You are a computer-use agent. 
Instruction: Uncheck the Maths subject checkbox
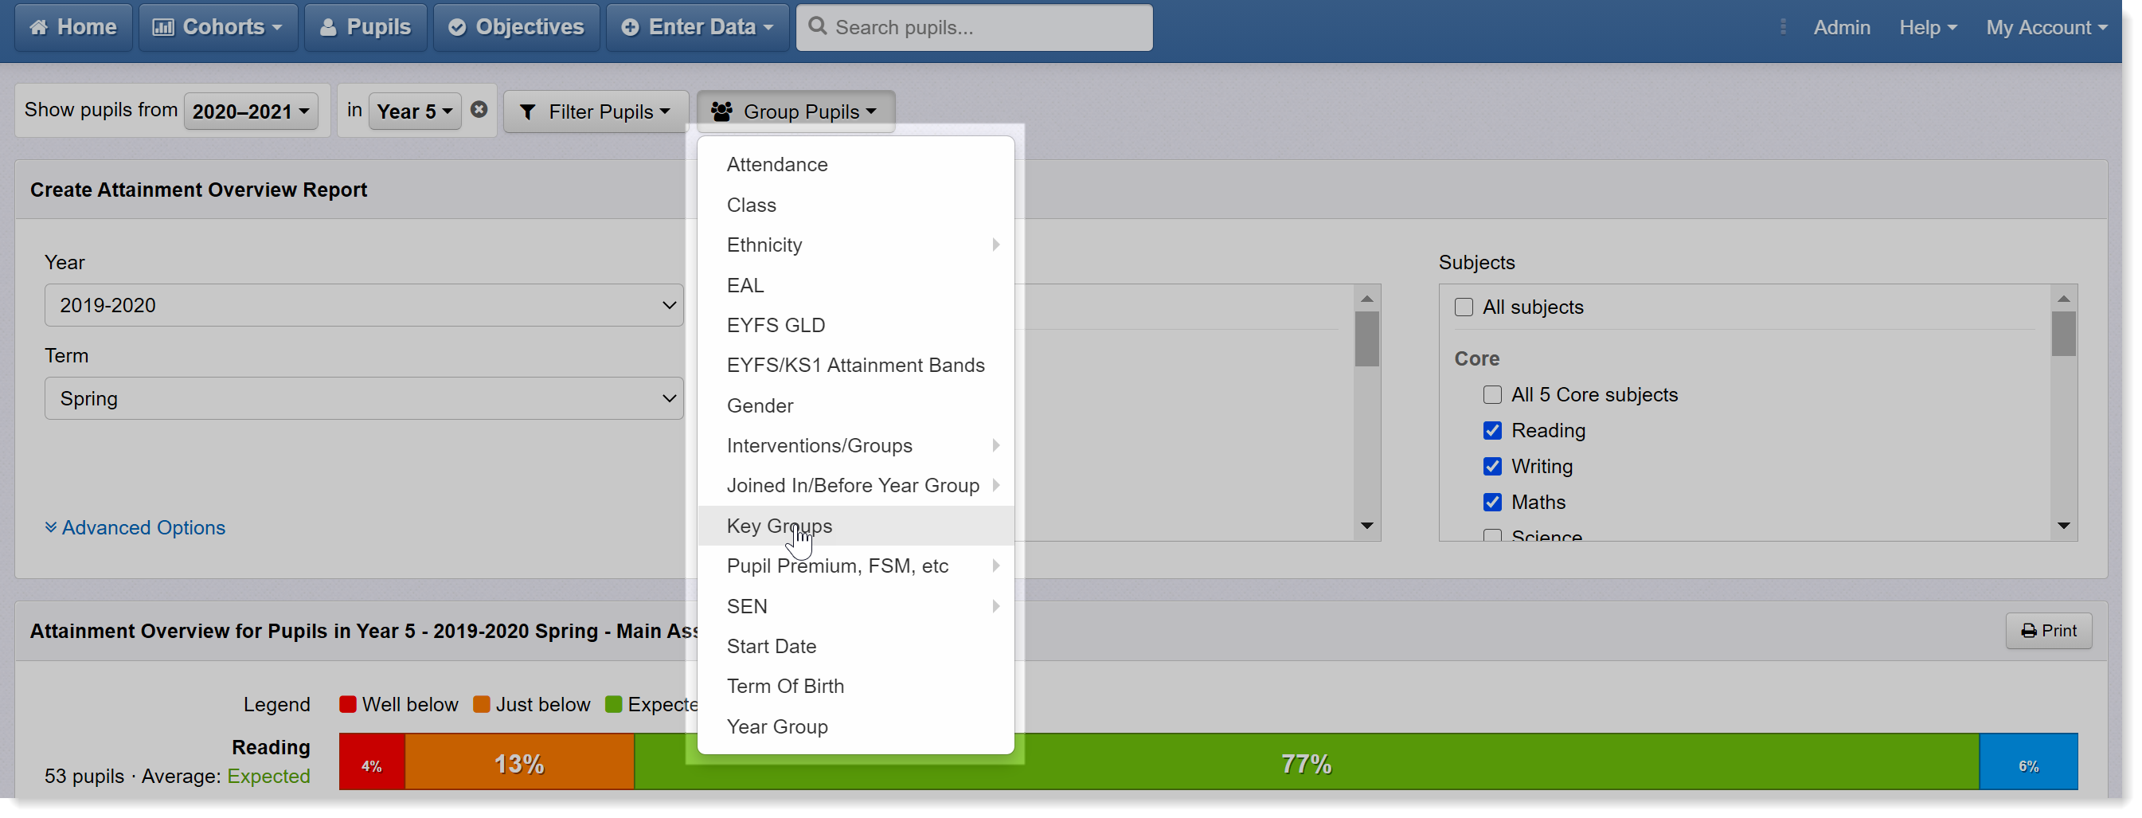1491,502
